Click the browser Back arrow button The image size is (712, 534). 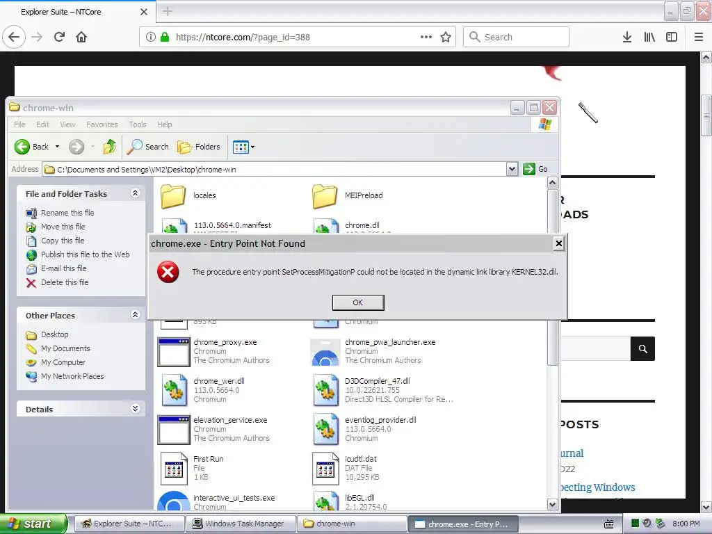click(x=14, y=38)
